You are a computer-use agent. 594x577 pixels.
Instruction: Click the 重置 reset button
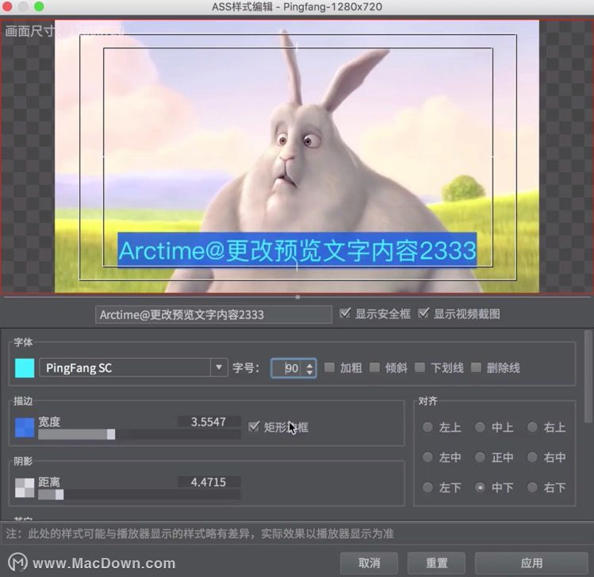click(436, 563)
